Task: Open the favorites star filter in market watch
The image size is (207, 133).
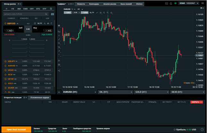Action: point(6,9)
